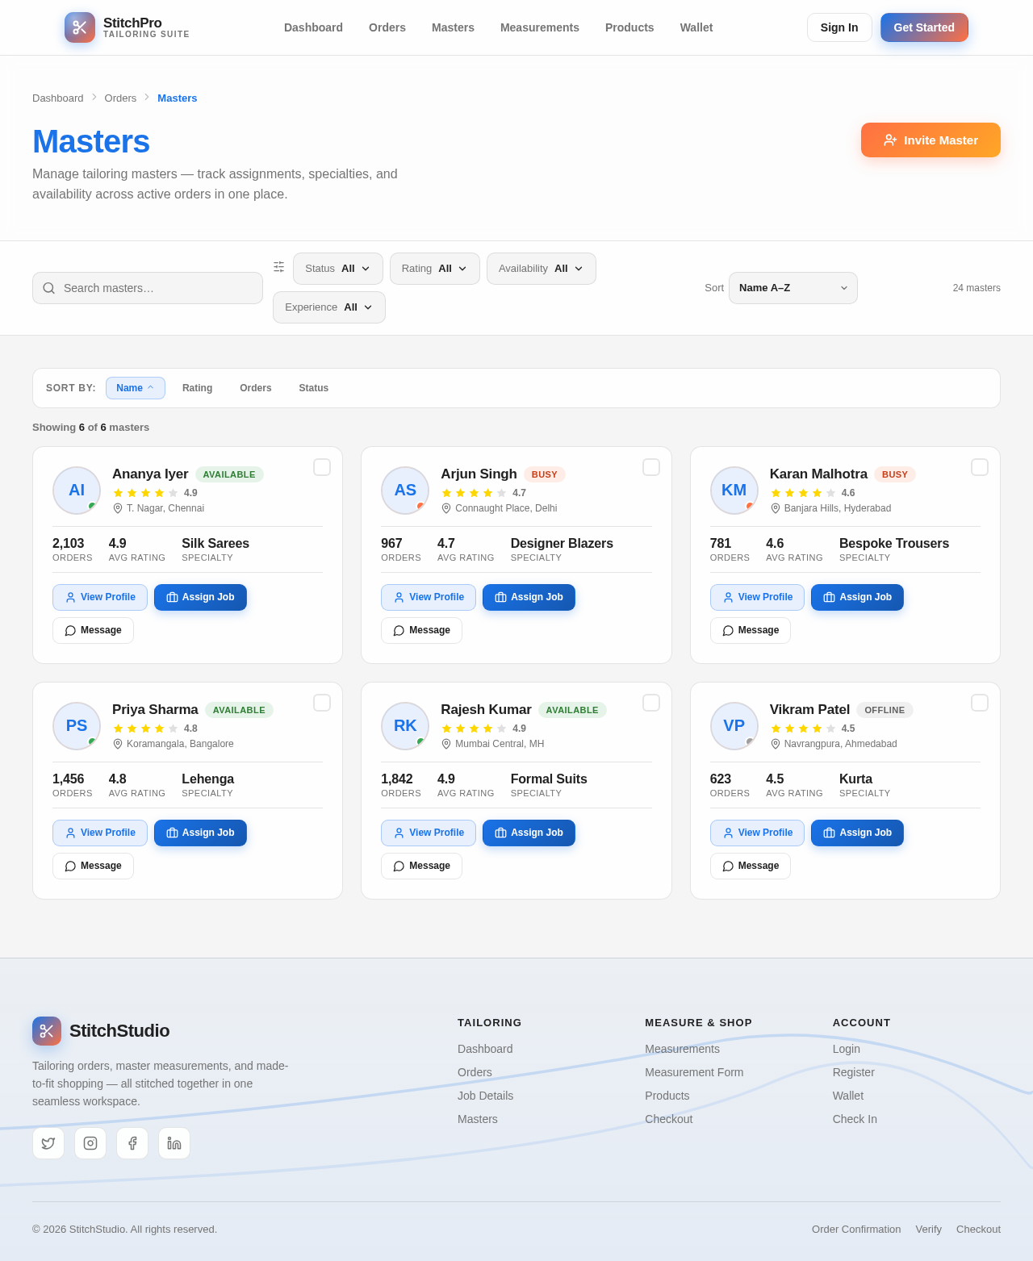1033x1261 pixels.
Task: Click Vikram Patel's VP avatar
Action: pyautogui.click(x=734, y=726)
